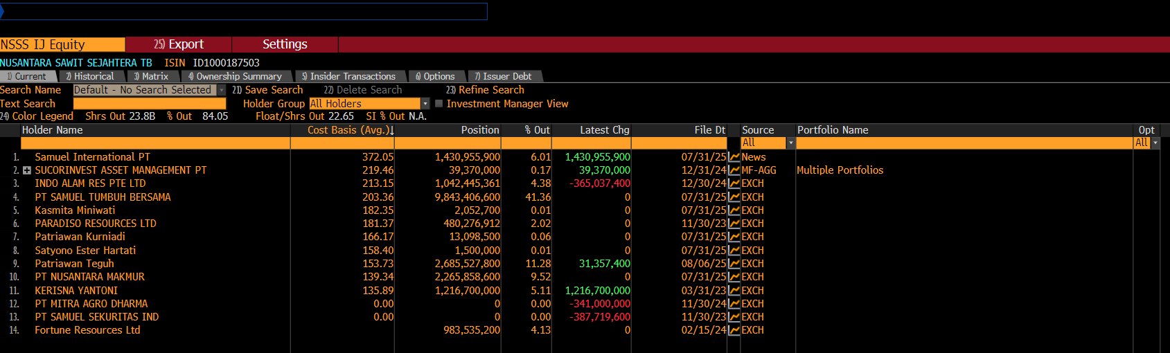
Task: Click Holder Name filter field
Action: (155, 143)
